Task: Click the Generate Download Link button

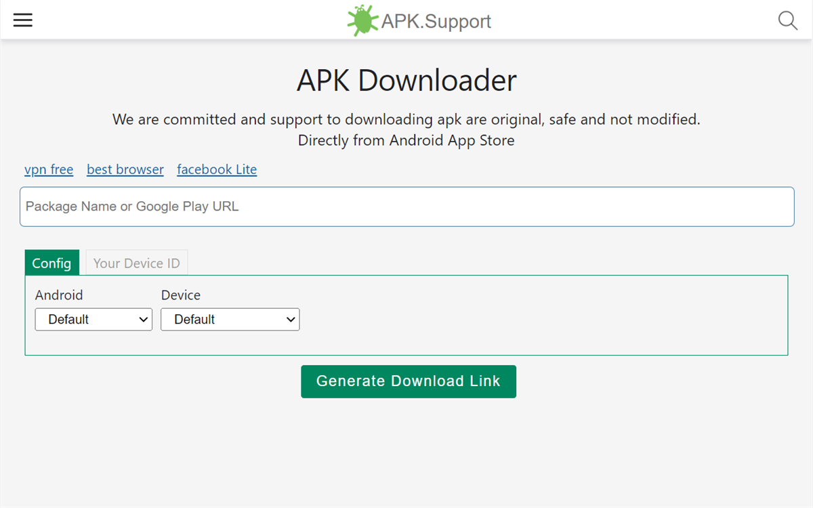Action: [x=408, y=381]
